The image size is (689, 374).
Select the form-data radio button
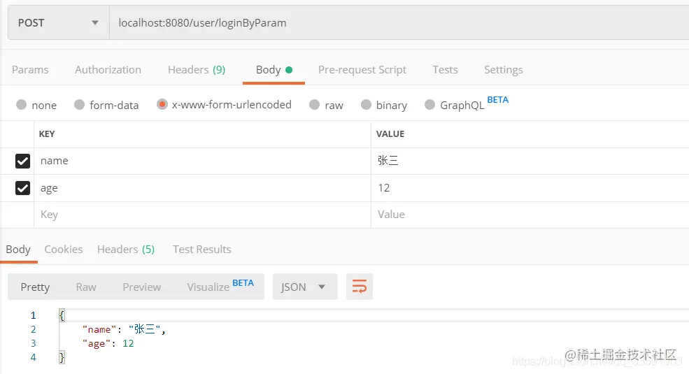click(x=79, y=105)
